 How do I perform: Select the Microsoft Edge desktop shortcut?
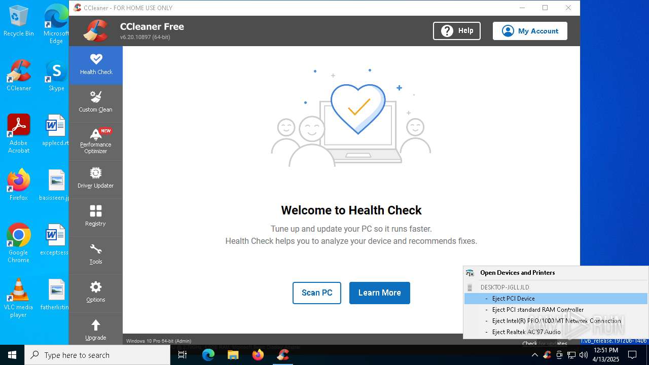coord(56,24)
